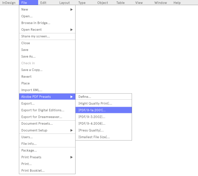Choose Close in File menu
Image resolution: width=198 pixels, height=176 pixels.
point(47,43)
